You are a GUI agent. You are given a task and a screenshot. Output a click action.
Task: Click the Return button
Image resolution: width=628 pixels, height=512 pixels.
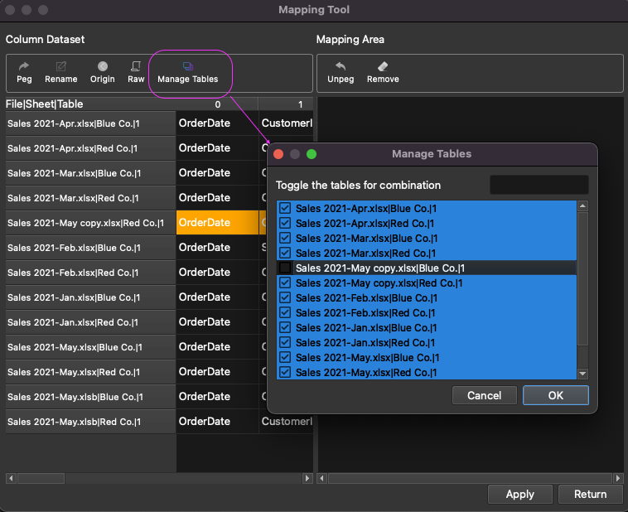pos(591,494)
